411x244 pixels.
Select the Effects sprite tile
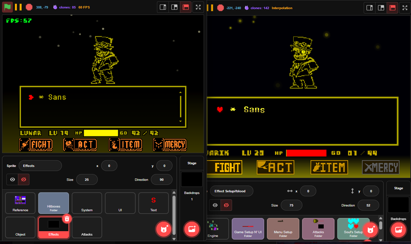pos(53,228)
